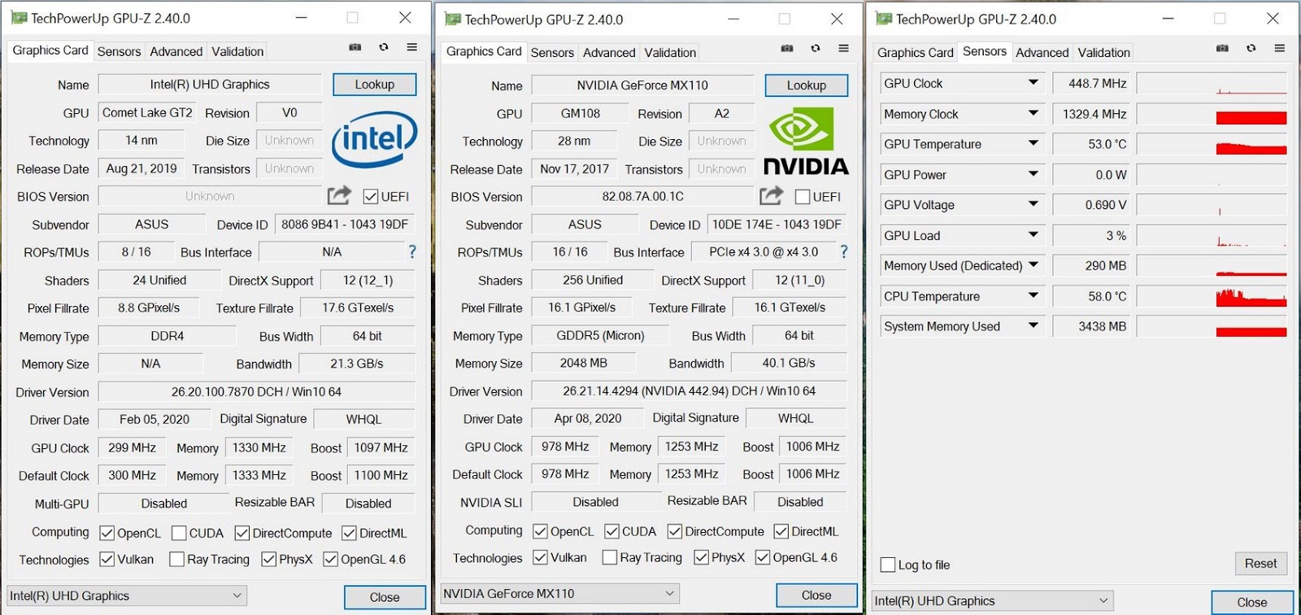Expand the CPU Temperature sensor dropdown
This screenshot has height=615, width=1301.
point(1033,295)
